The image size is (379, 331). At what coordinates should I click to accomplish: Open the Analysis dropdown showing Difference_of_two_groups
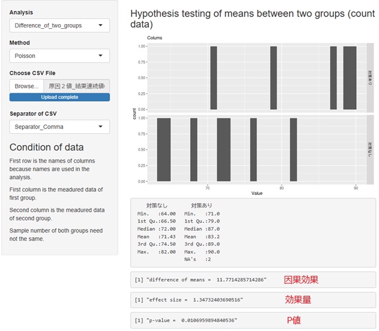coord(59,25)
